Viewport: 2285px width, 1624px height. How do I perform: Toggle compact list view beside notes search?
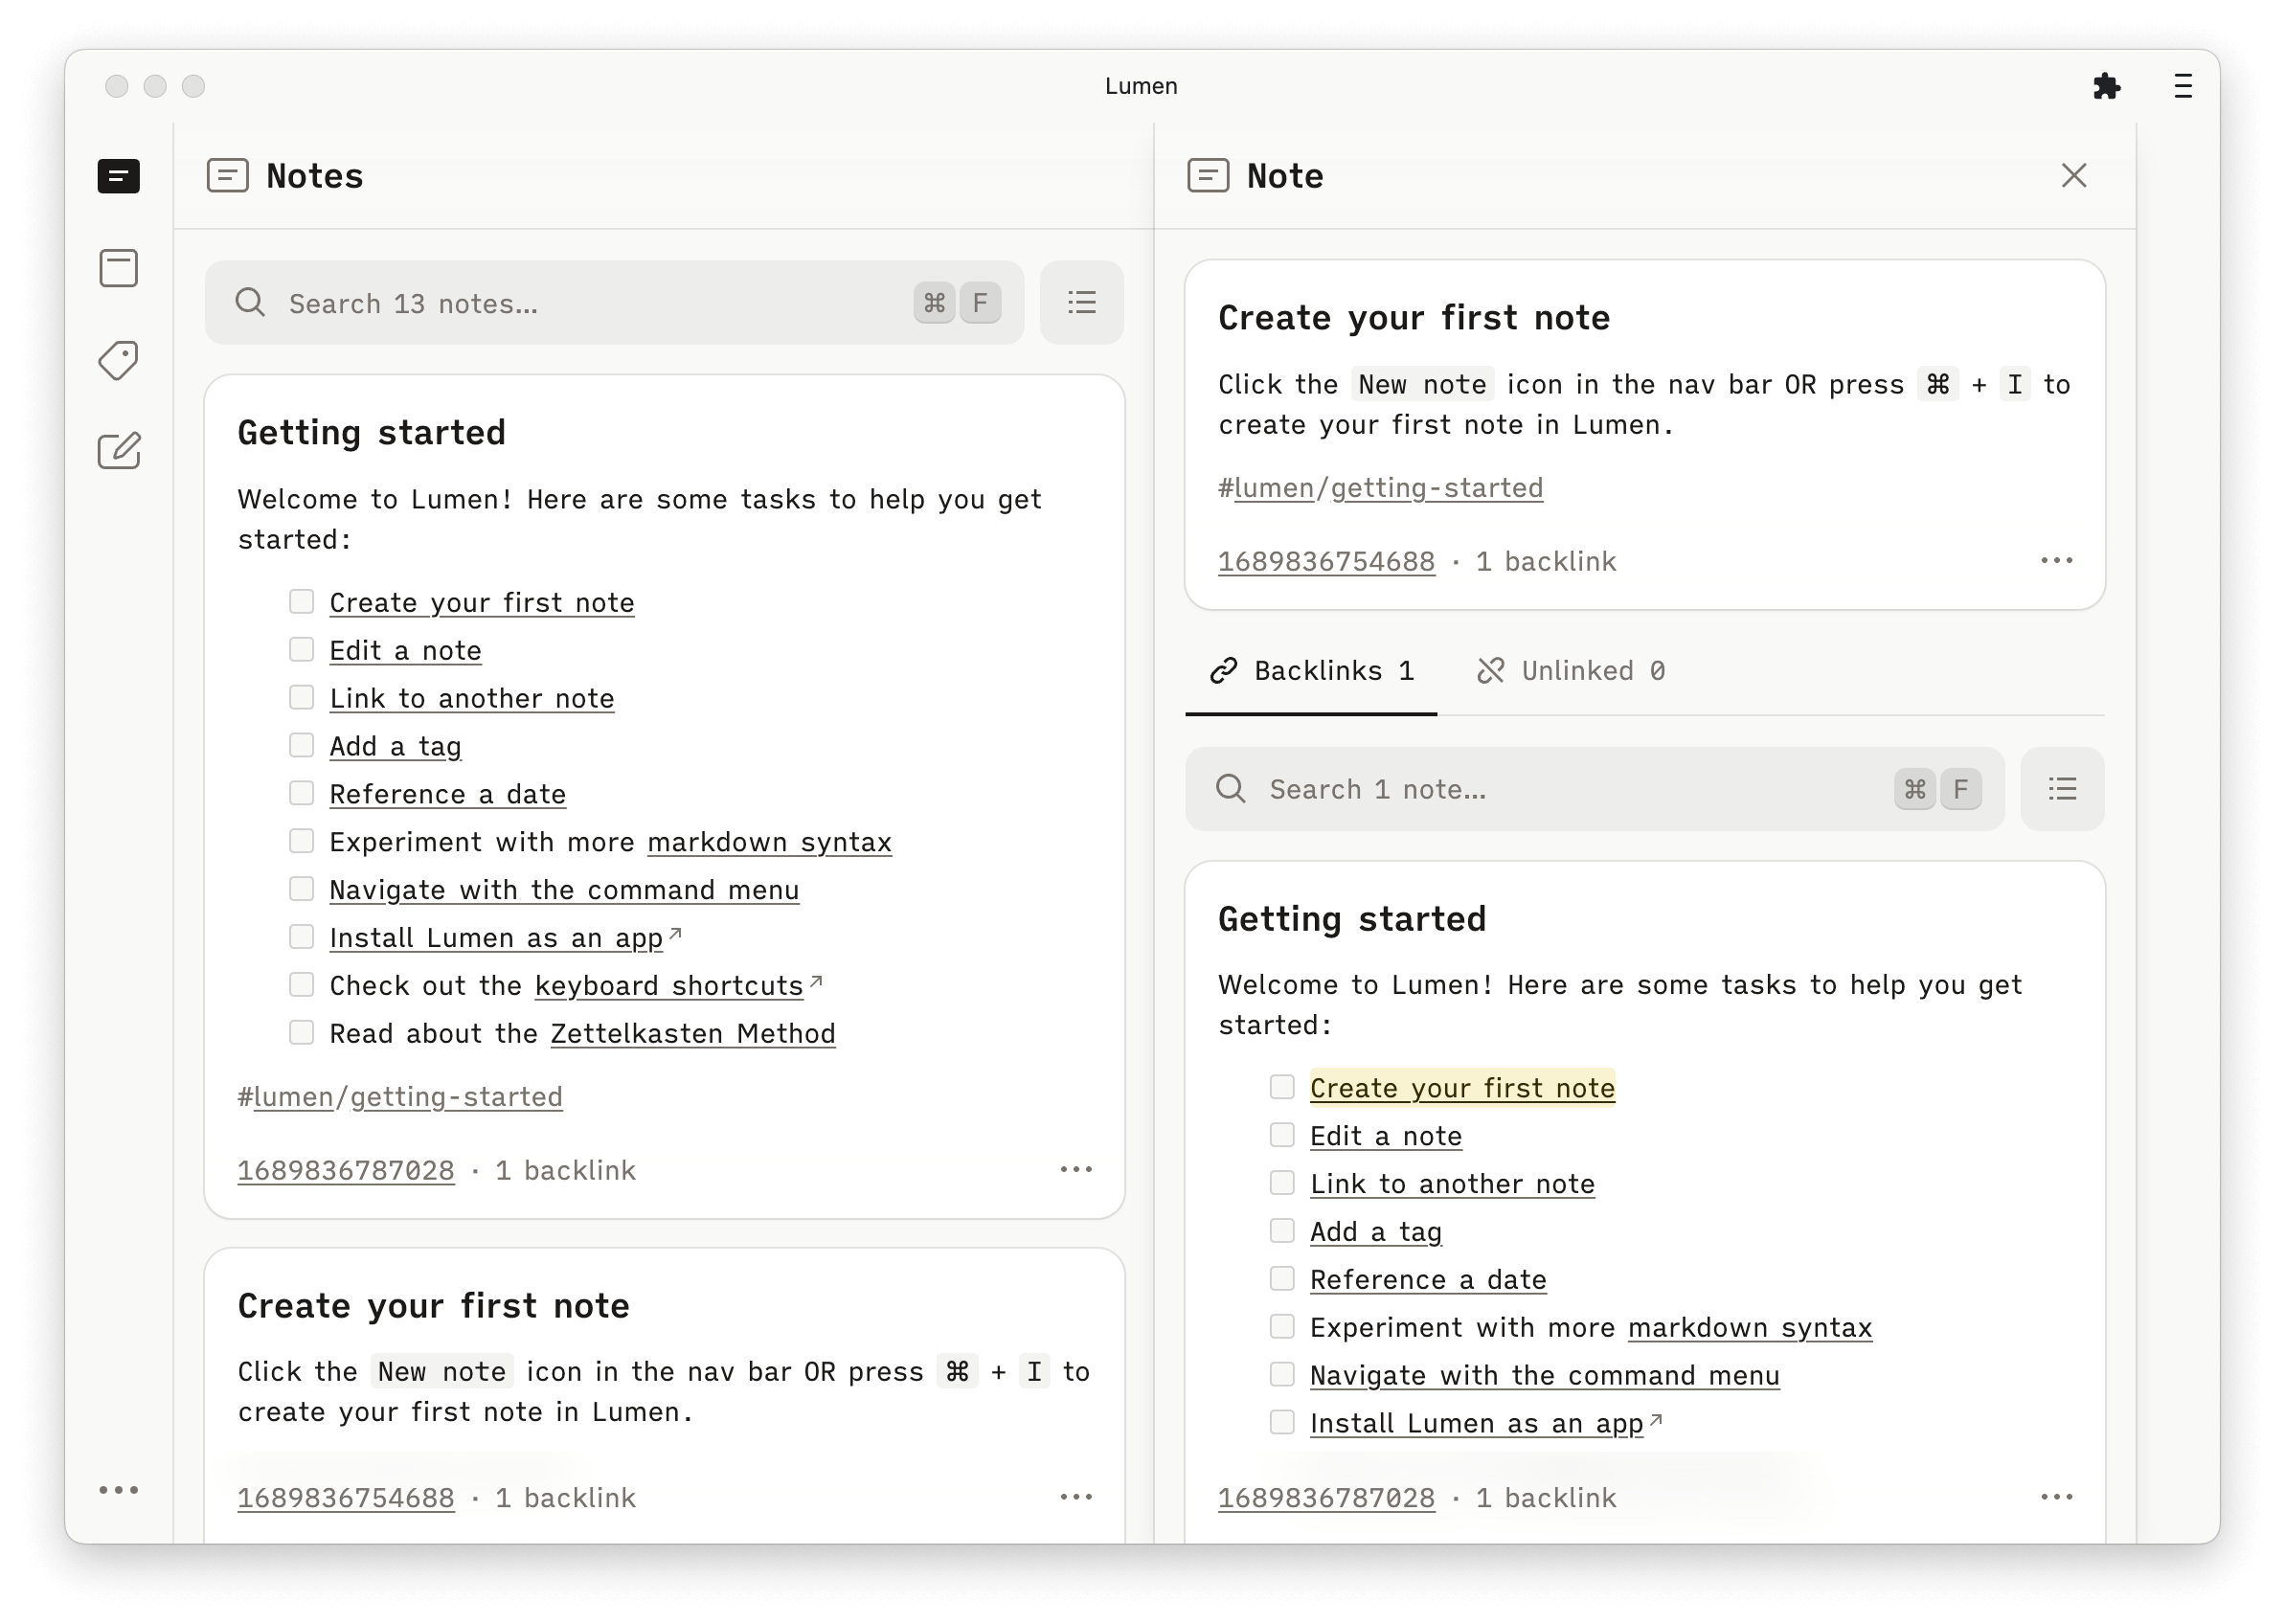[x=1081, y=302]
